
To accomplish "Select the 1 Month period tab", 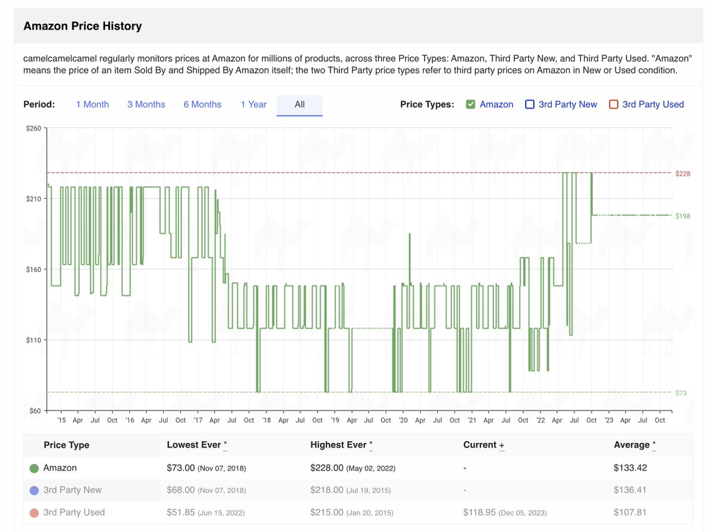I will (x=92, y=104).
